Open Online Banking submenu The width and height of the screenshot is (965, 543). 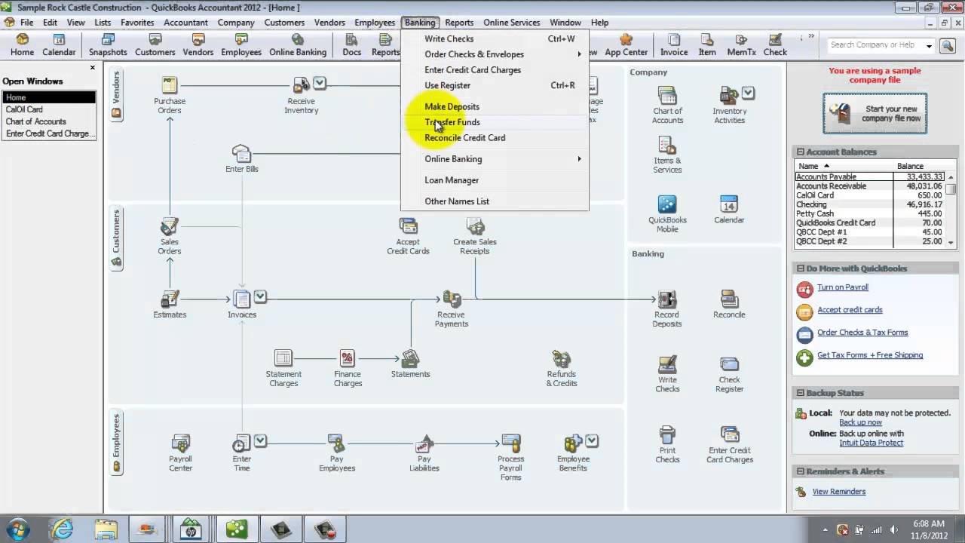click(495, 159)
